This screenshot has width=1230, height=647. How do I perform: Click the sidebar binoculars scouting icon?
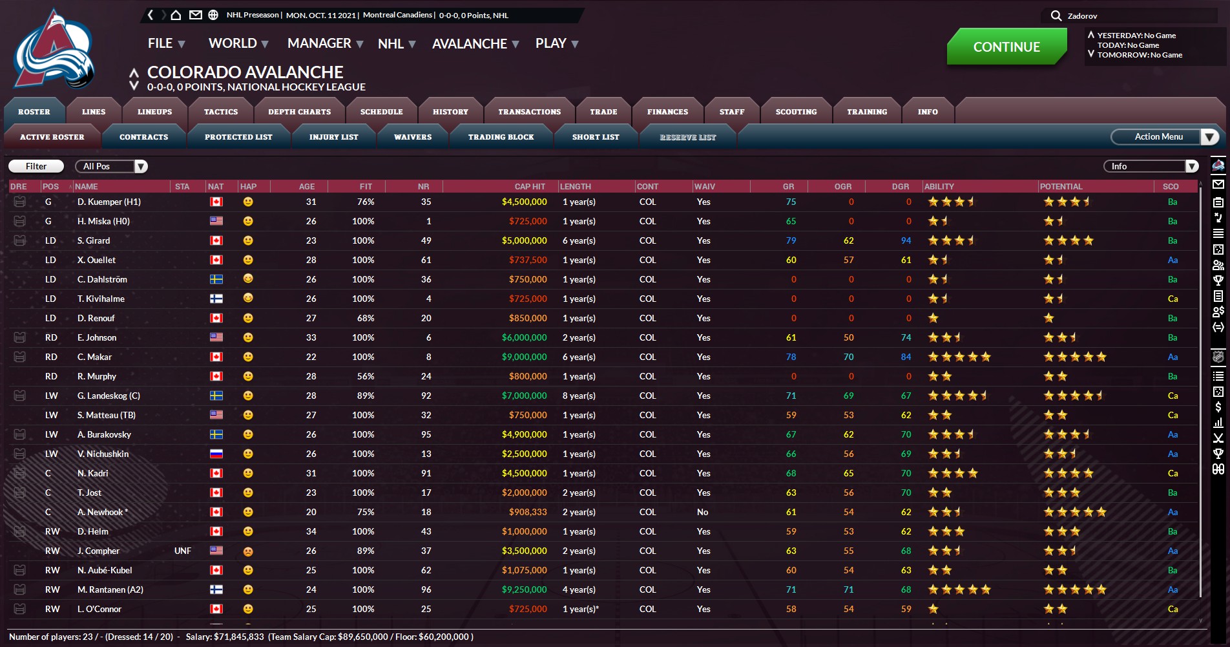pos(1218,469)
